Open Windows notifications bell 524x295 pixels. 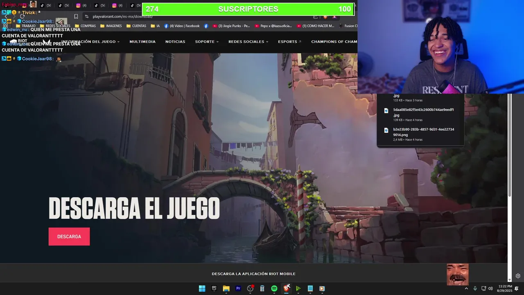tap(517, 288)
